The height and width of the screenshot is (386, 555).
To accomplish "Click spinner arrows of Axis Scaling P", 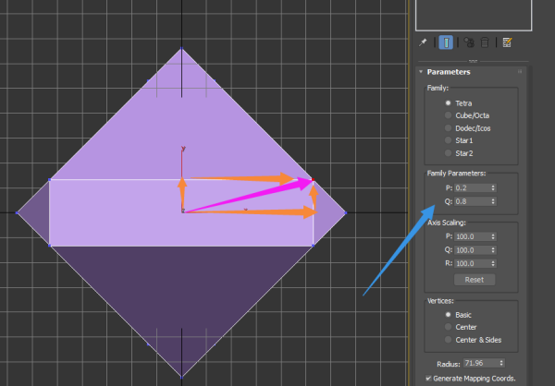I will [x=493, y=236].
